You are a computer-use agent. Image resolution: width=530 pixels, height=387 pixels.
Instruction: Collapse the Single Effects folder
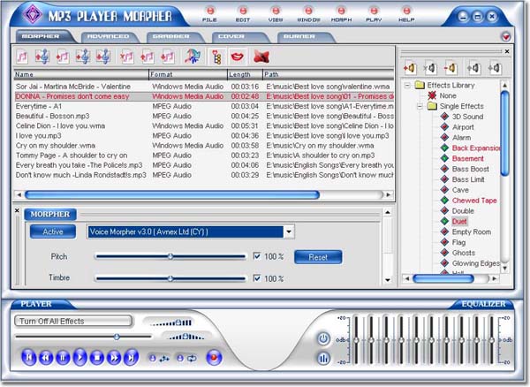tap(420, 106)
